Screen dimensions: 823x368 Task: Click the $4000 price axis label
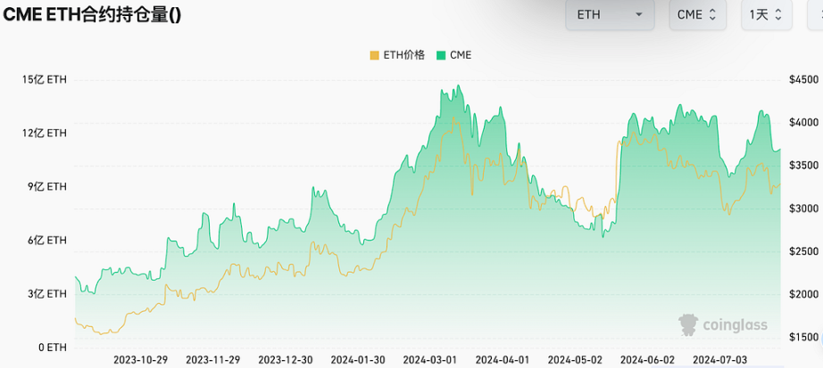click(803, 123)
